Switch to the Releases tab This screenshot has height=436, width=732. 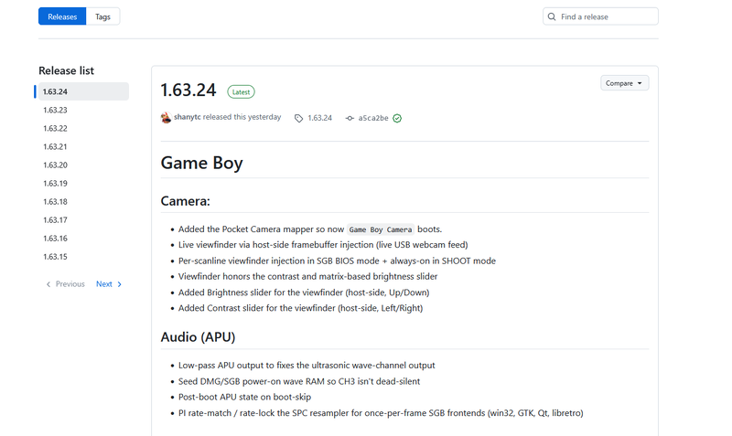click(x=62, y=16)
